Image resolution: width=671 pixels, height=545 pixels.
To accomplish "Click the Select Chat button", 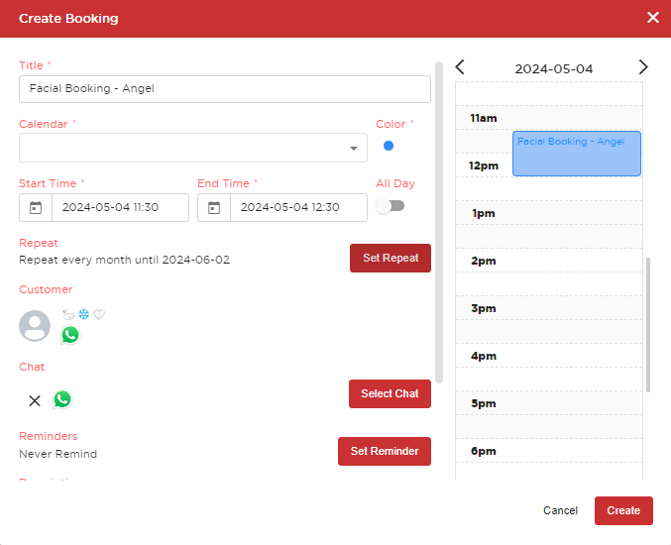I will tap(390, 393).
